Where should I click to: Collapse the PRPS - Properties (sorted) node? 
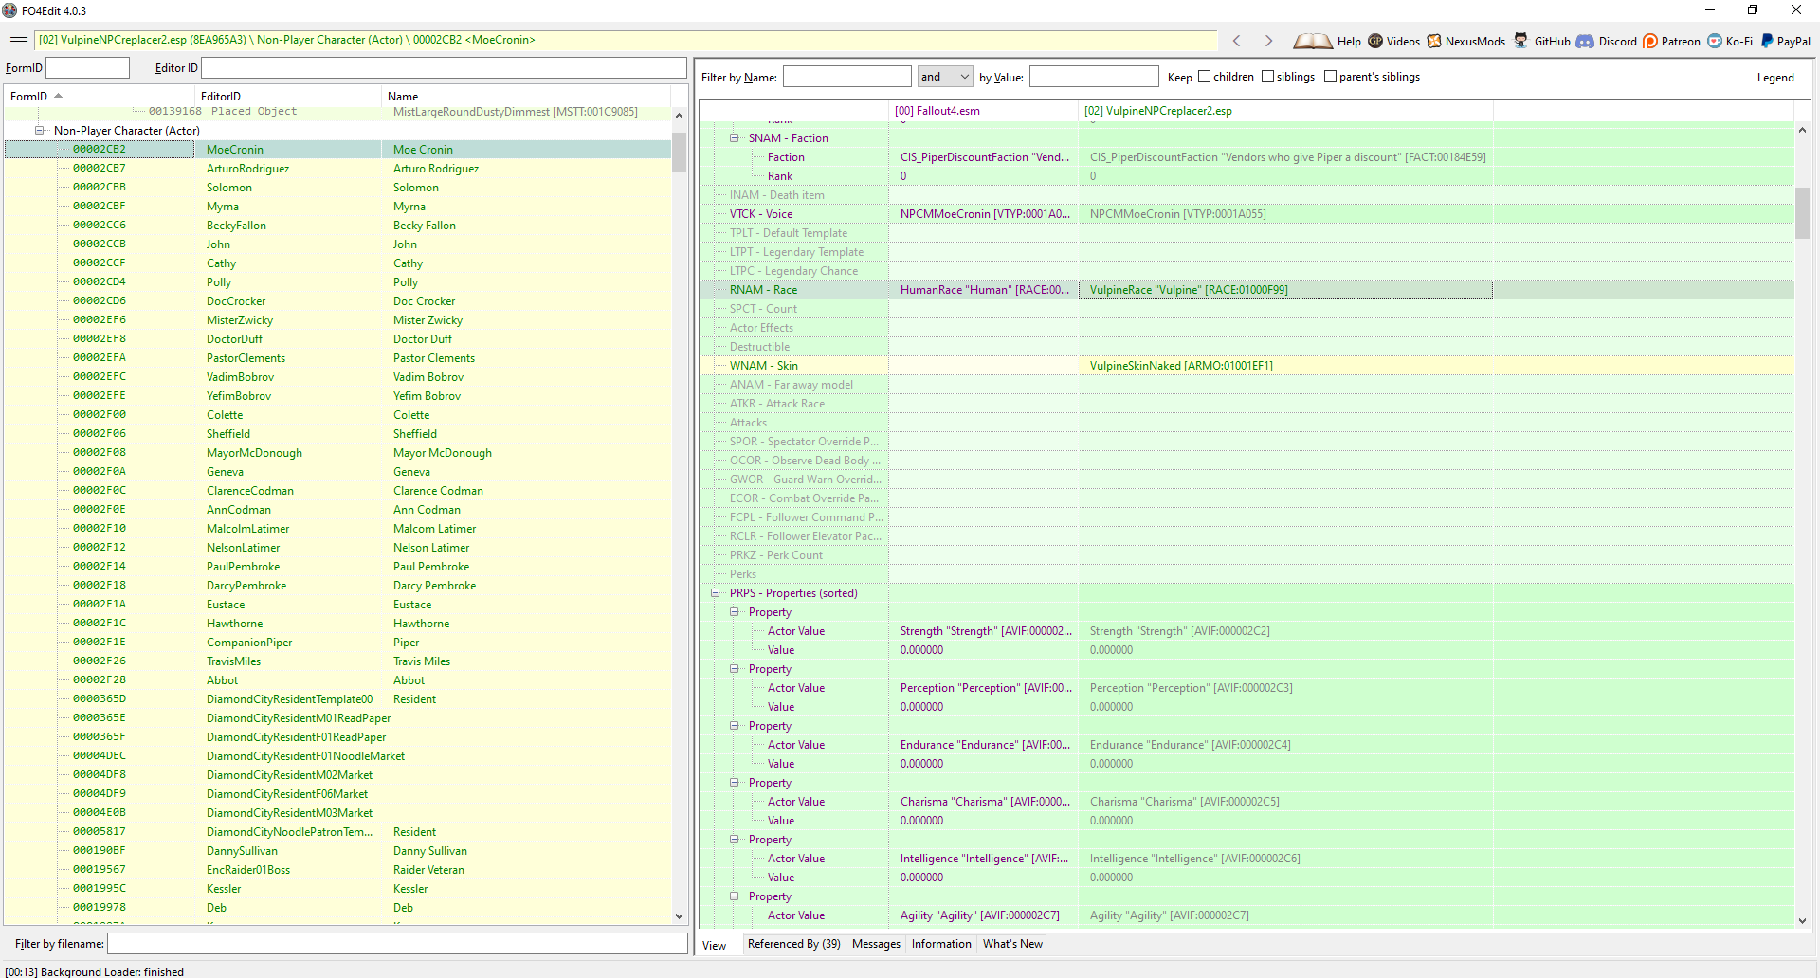pos(716,593)
